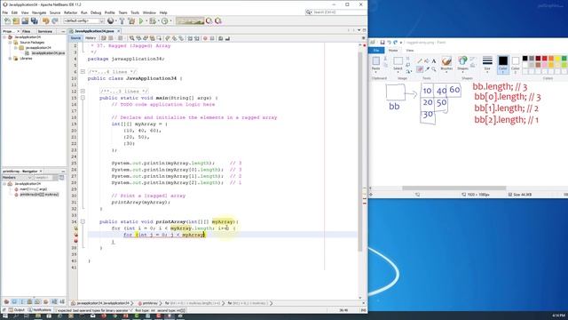Click the red error marker beside nested for line

tap(75, 235)
